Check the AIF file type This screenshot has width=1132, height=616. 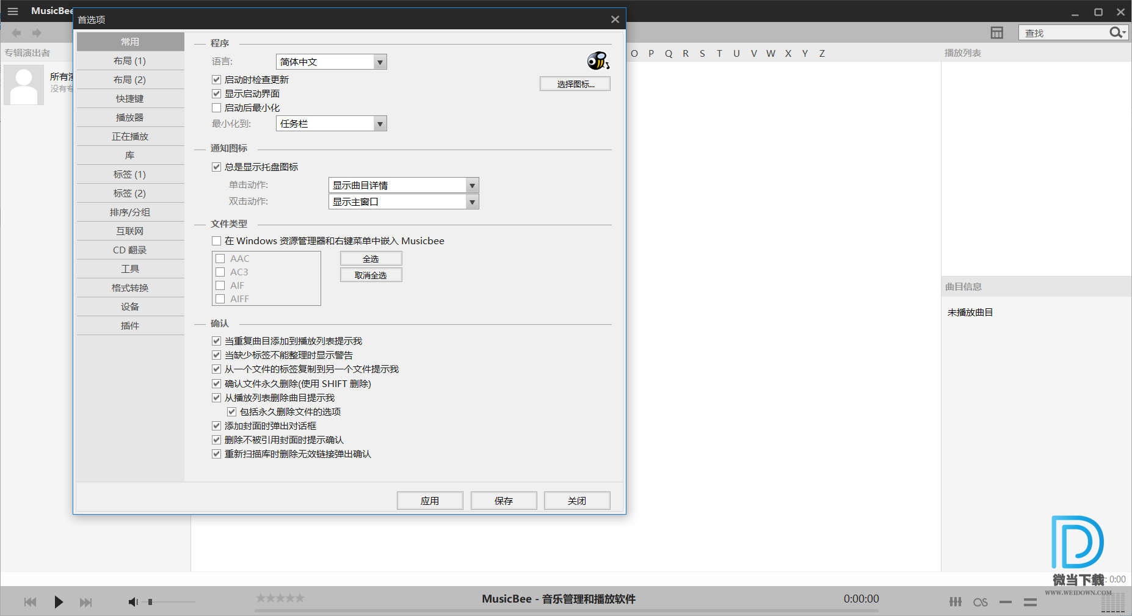(x=220, y=285)
